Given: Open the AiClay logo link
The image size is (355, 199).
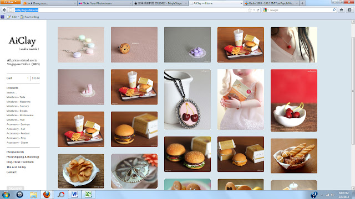Looking at the screenshot, I should tap(23, 41).
